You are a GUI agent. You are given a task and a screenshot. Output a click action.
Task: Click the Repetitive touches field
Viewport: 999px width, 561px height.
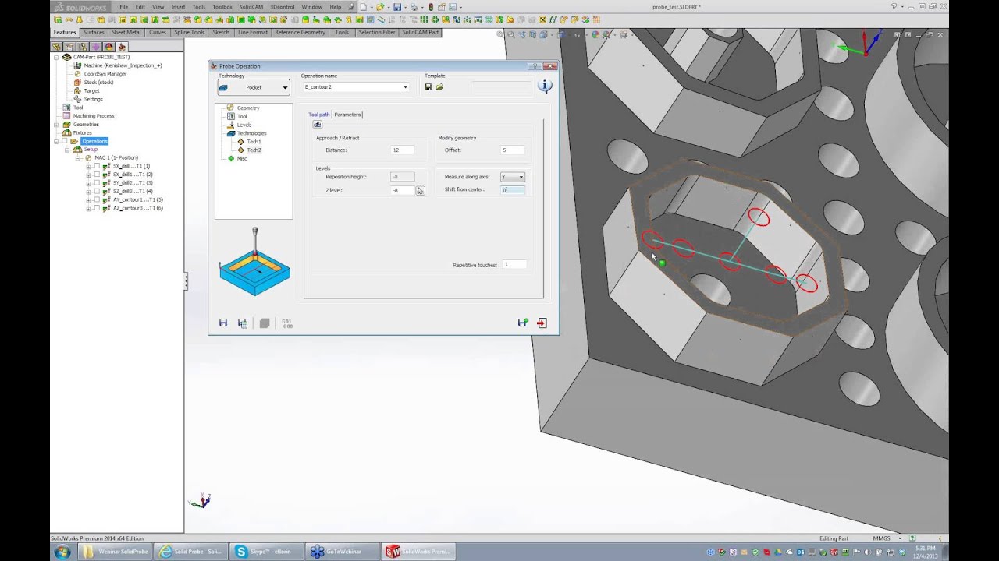[x=514, y=265]
